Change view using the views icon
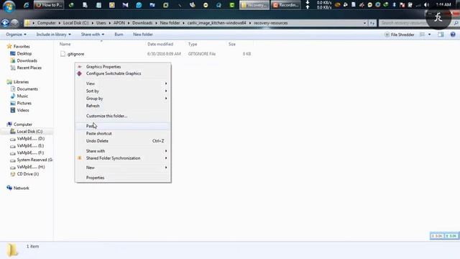This screenshot has height=259, width=460. coord(422,35)
